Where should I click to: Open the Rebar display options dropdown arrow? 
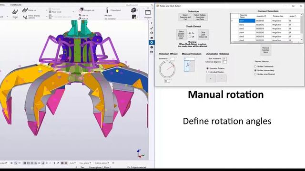tap(47, 17)
